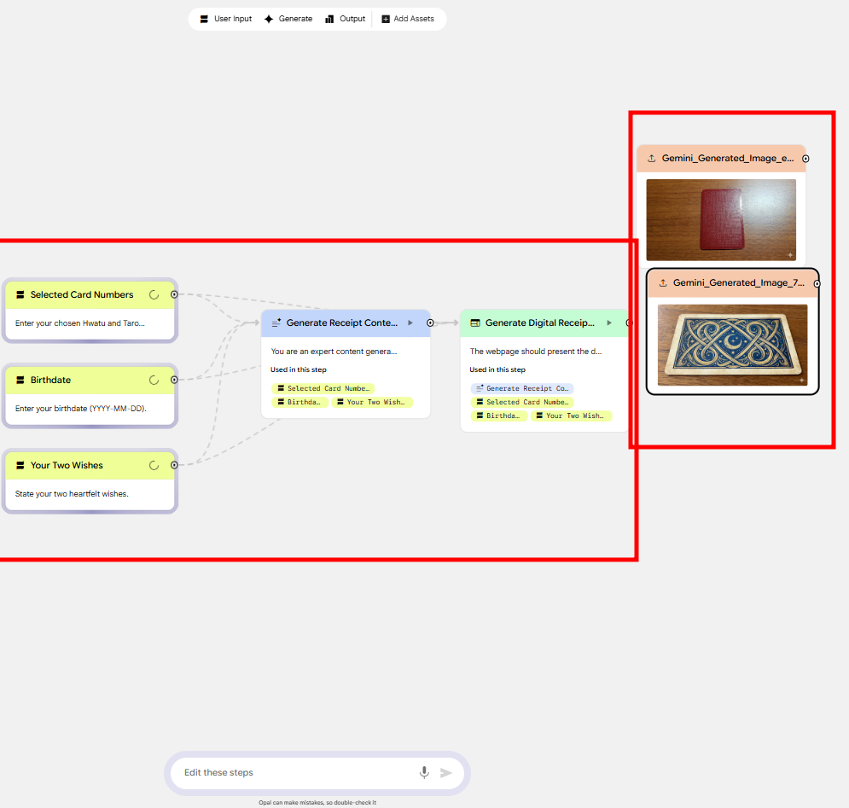
Task: Click the microphone icon in edit box
Action: tap(425, 773)
